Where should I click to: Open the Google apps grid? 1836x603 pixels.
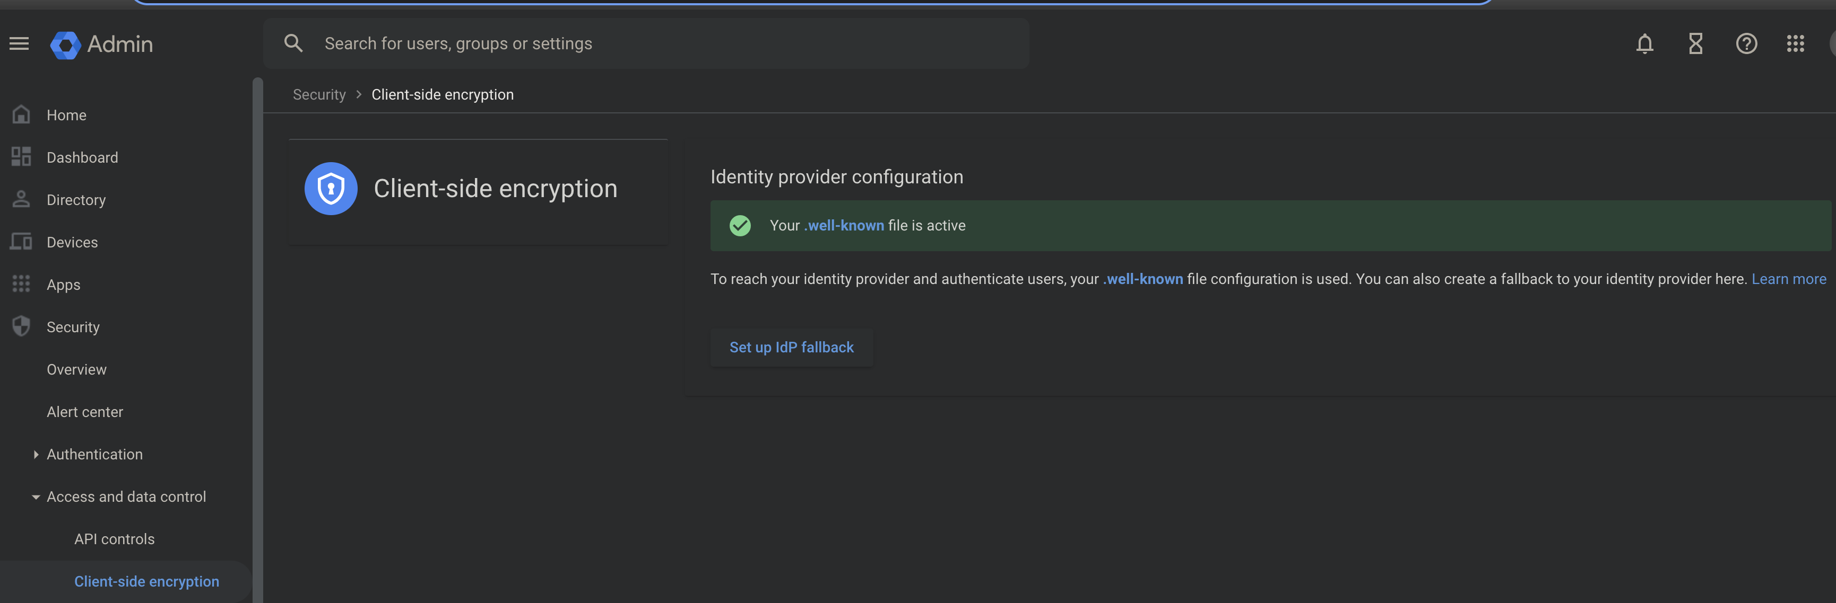1795,44
